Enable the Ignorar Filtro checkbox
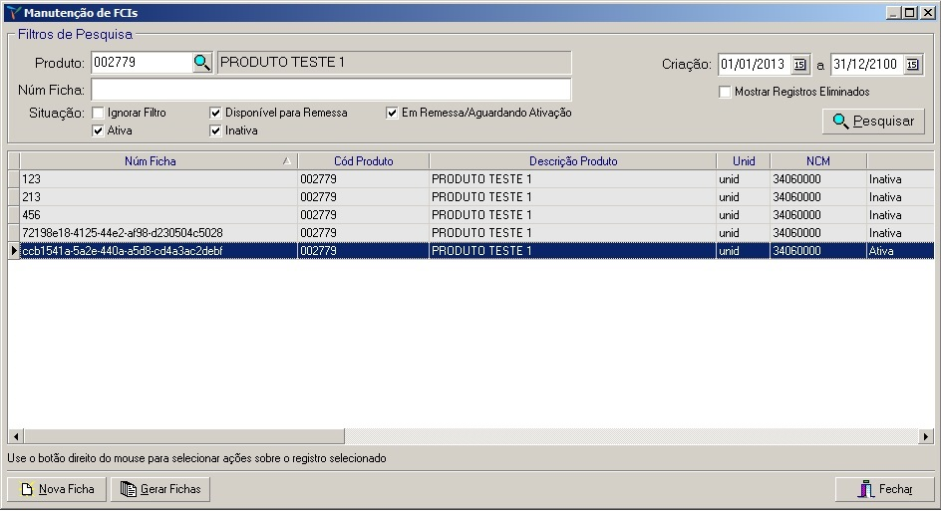This screenshot has height=514, width=941. (x=98, y=113)
